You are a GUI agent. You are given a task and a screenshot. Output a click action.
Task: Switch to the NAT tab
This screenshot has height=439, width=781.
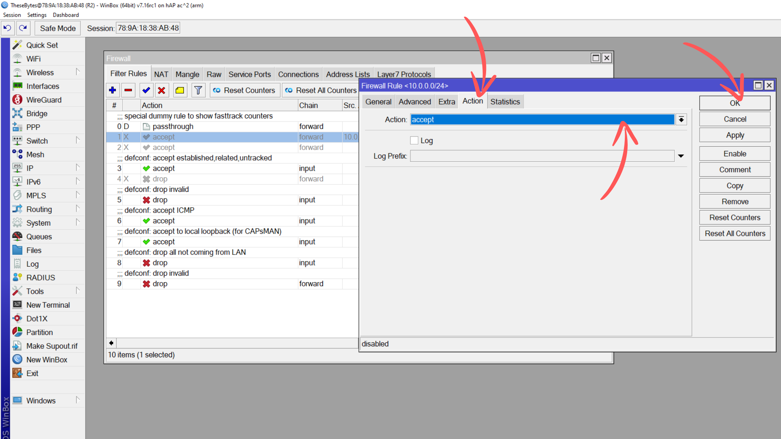(x=161, y=74)
